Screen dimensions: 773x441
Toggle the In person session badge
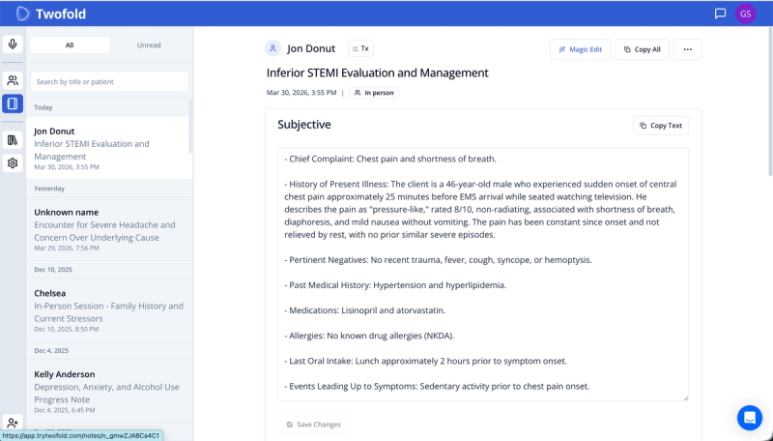point(373,93)
